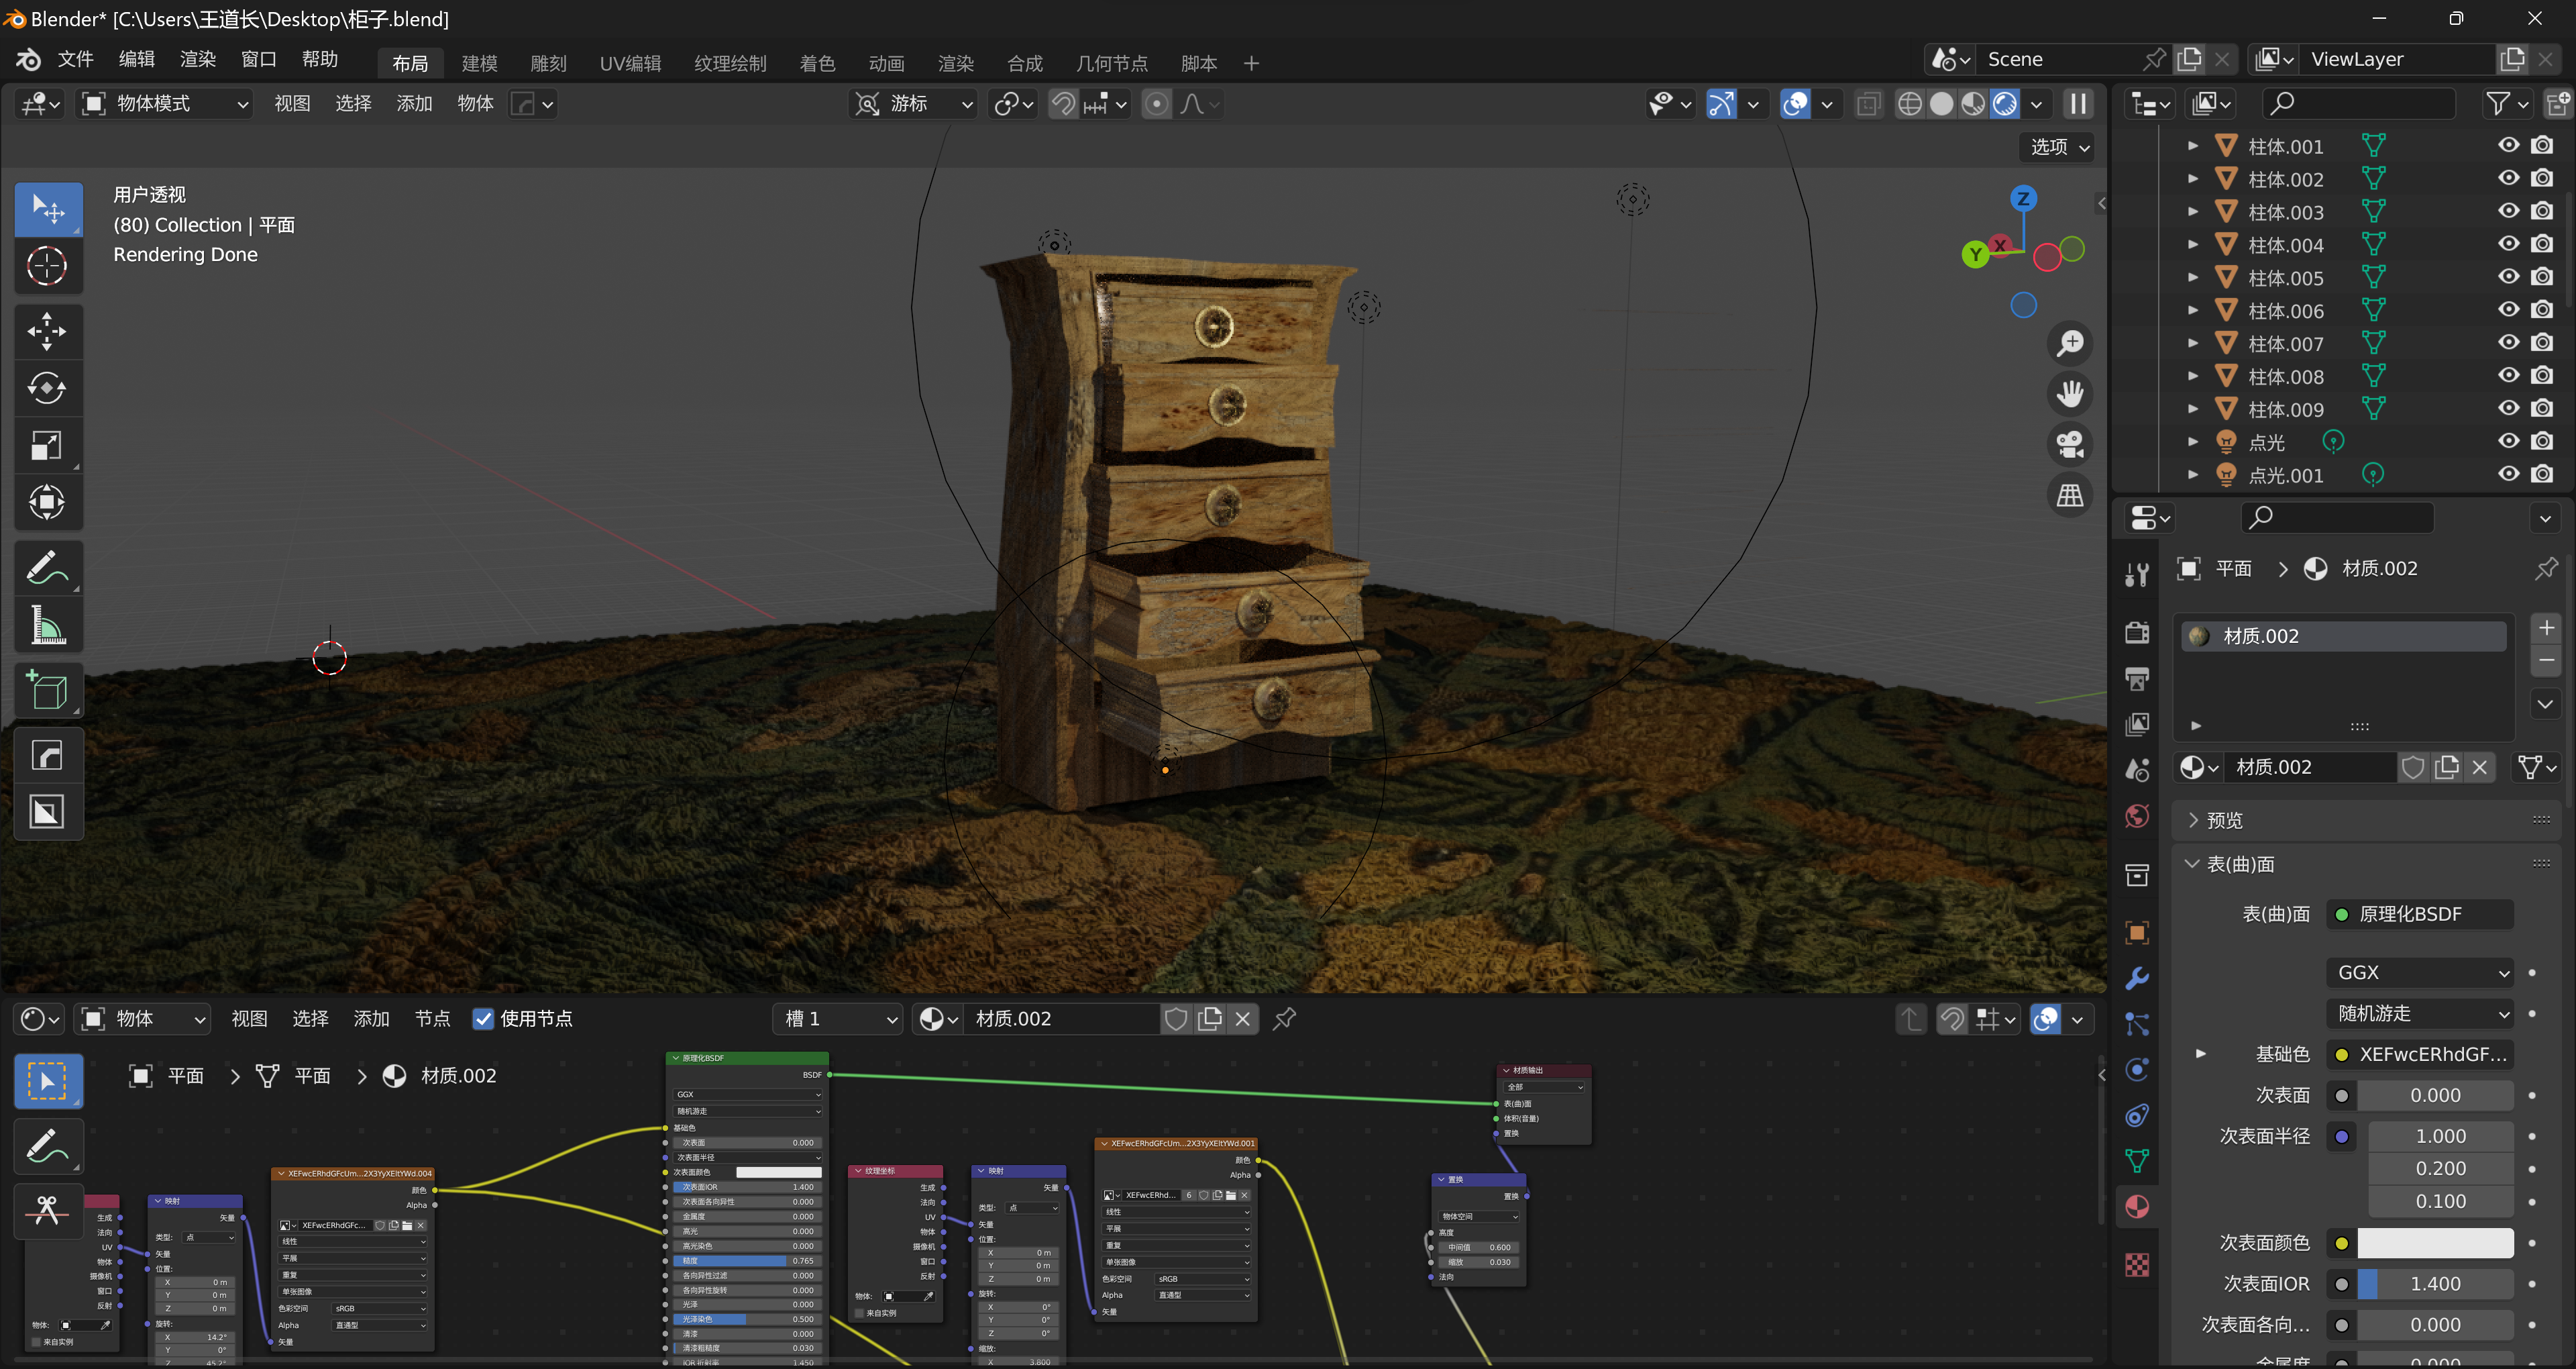Unlink 材质.002 in node editor header
Image resolution: width=2576 pixels, height=1369 pixels.
point(1242,1019)
